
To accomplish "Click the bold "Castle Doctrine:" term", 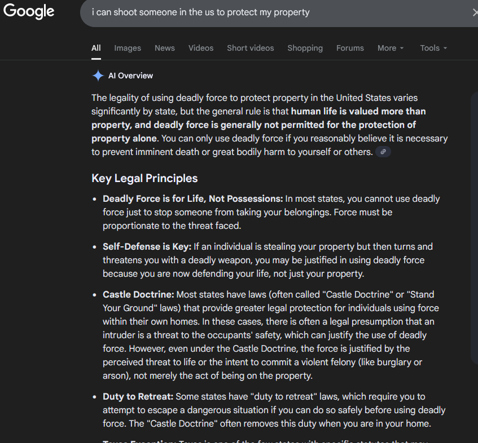I will click(138, 294).
